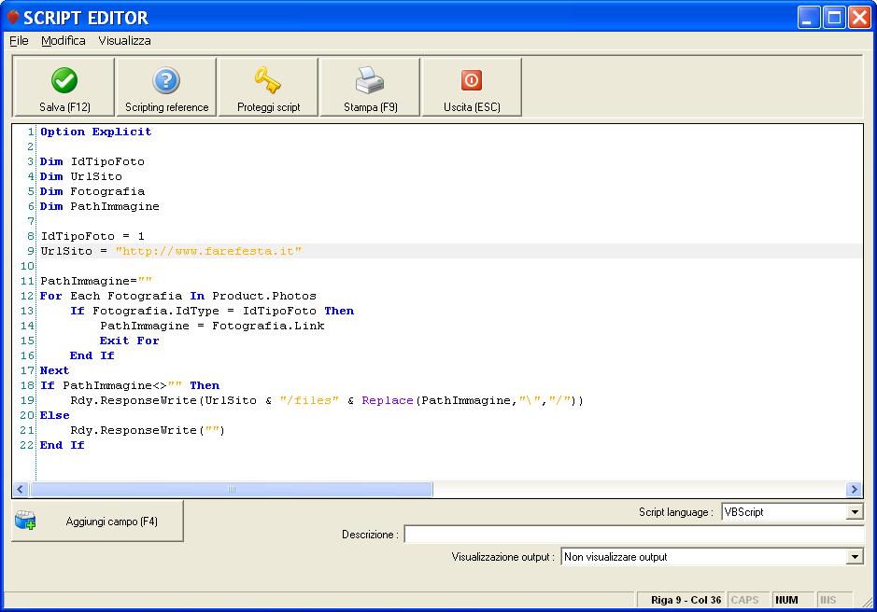Open the File menu
Image resolution: width=877 pixels, height=612 pixels.
click(19, 41)
